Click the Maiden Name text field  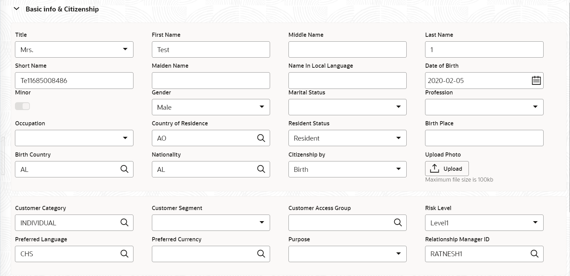tap(211, 81)
